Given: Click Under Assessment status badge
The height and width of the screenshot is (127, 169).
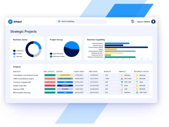Looking at the screenshot, I should [65, 79].
